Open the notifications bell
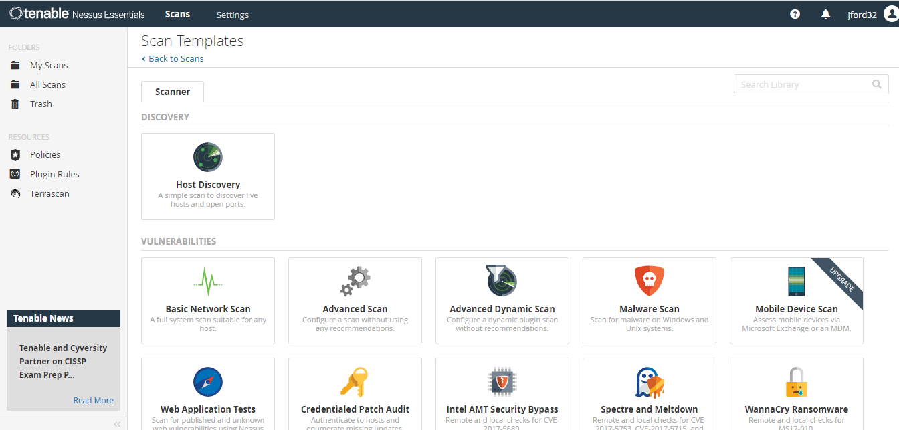This screenshot has height=430, width=899. click(x=825, y=13)
